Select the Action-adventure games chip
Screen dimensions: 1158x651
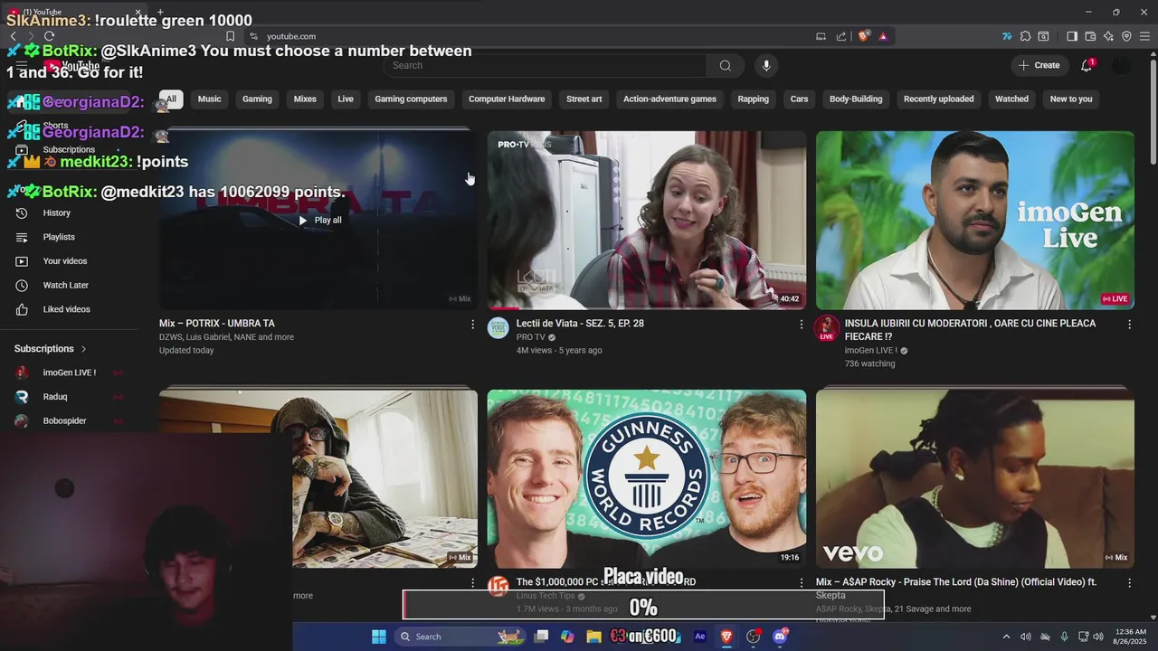point(669,99)
